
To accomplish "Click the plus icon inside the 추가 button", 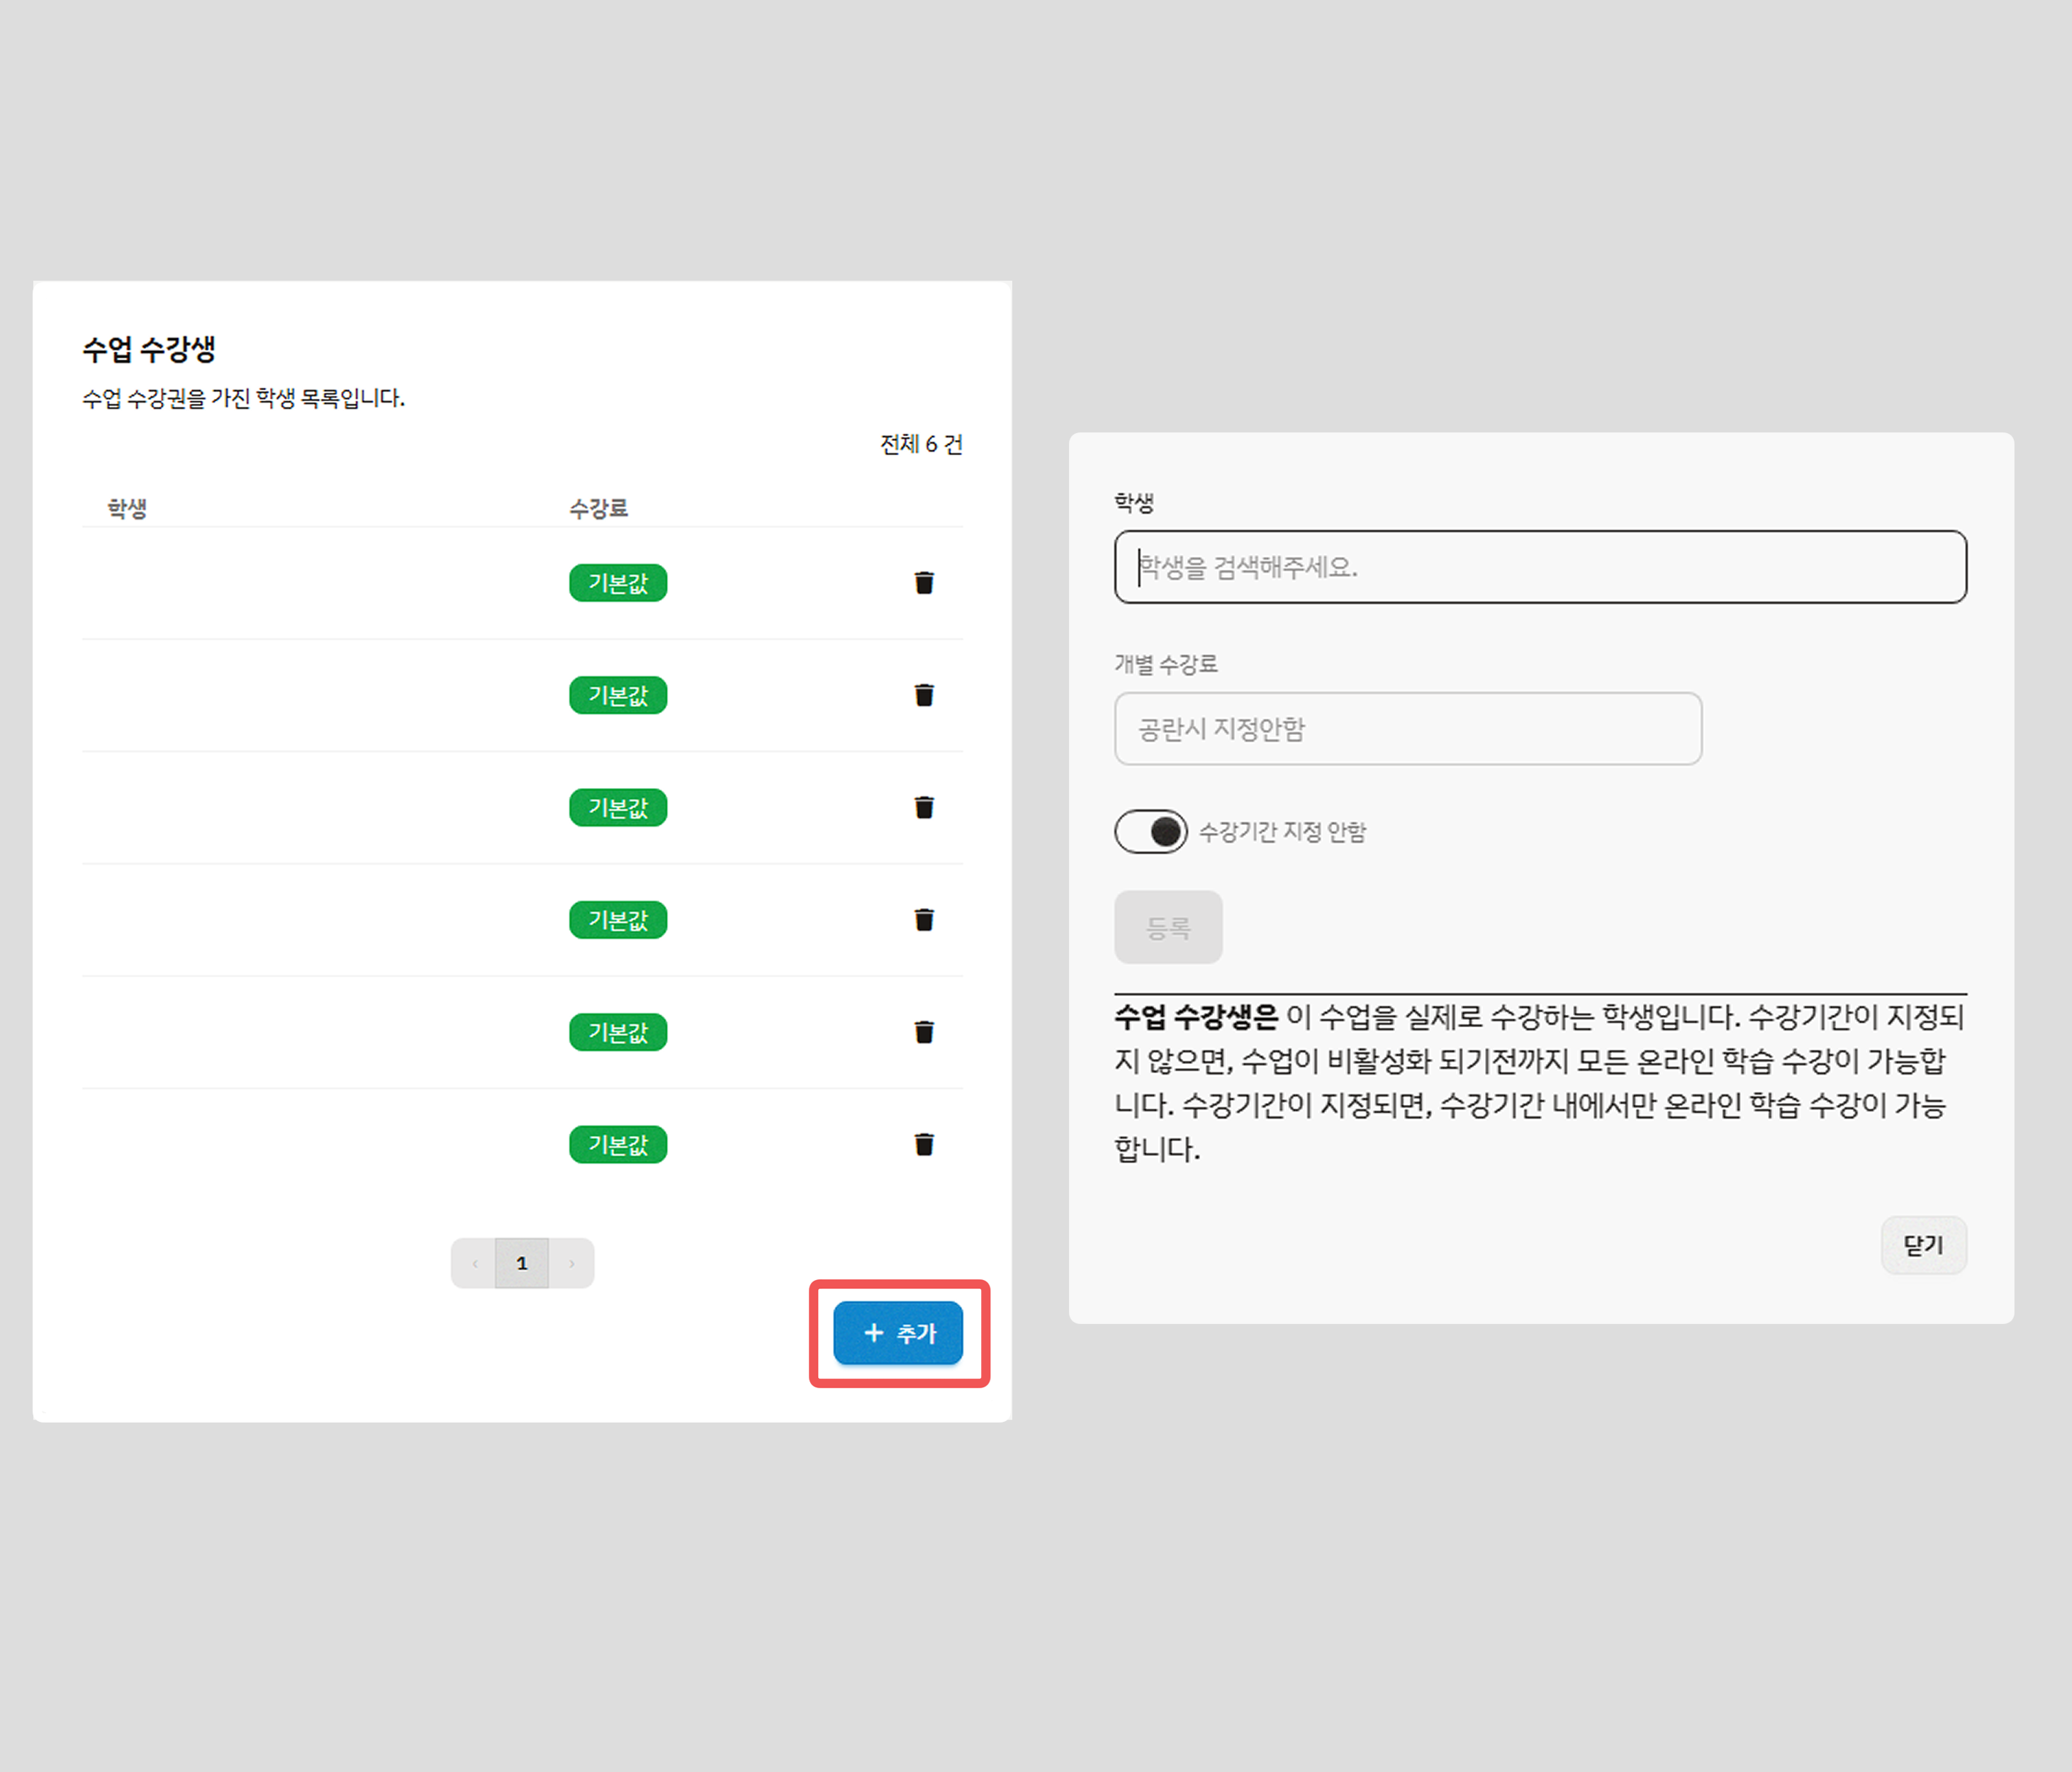I will [x=873, y=1333].
